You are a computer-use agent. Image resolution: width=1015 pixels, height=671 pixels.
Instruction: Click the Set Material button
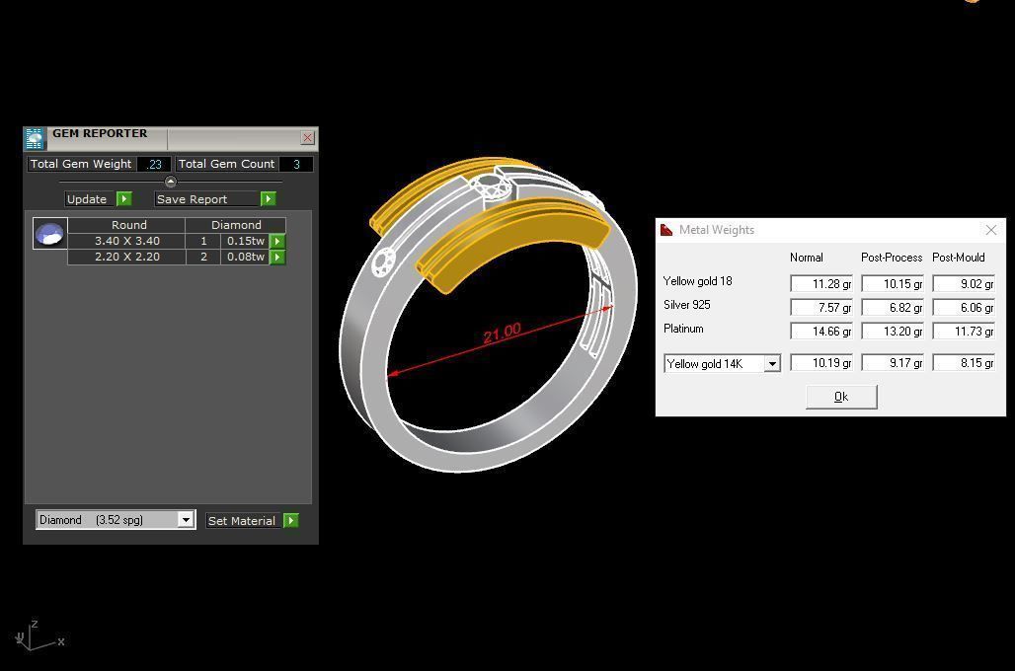tap(244, 520)
